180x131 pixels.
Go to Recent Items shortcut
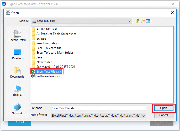point(17,36)
